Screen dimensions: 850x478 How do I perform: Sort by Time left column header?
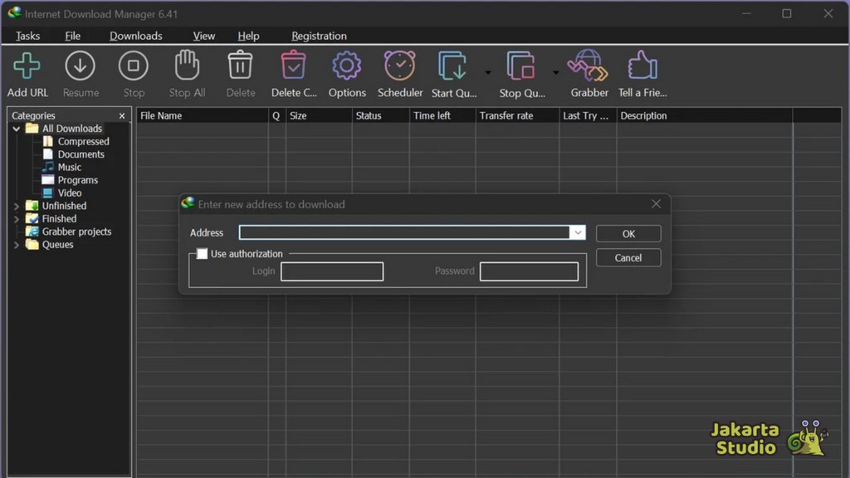pos(442,115)
